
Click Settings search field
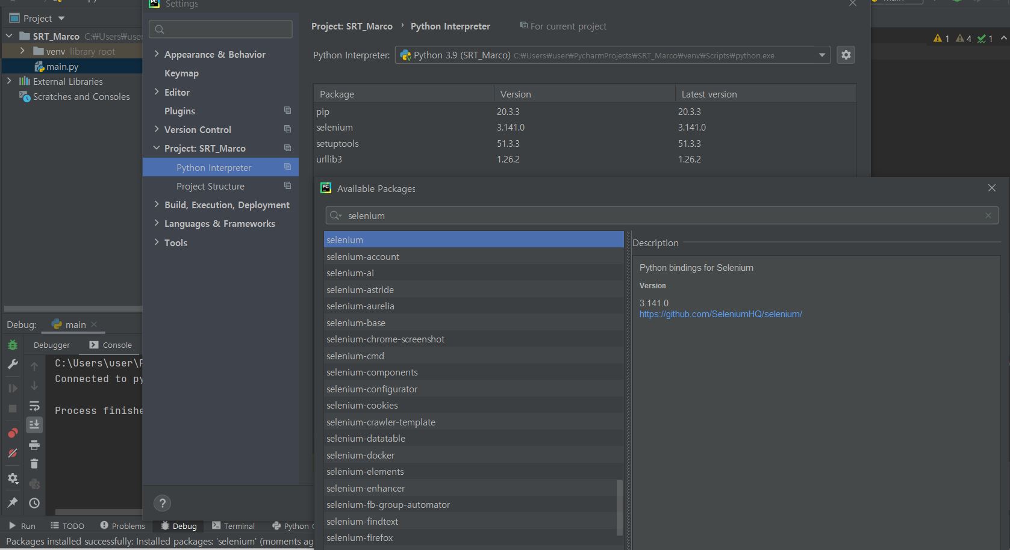pos(220,29)
